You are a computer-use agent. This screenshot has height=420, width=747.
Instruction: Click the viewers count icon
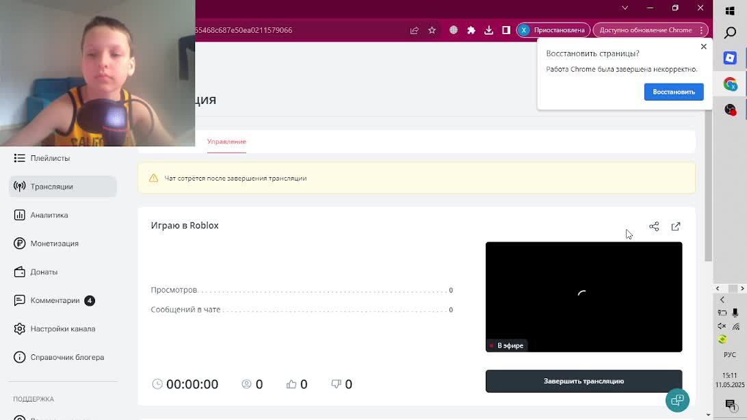tap(246, 384)
